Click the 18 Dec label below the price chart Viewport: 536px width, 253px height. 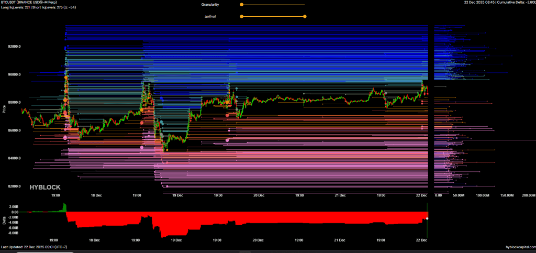pos(95,195)
